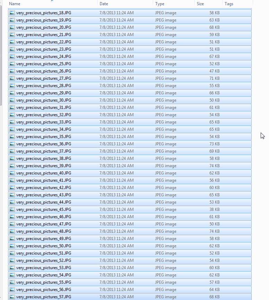This screenshot has width=269, height=300.
Task: Click the 67 KB size value
Action: click(215, 57)
